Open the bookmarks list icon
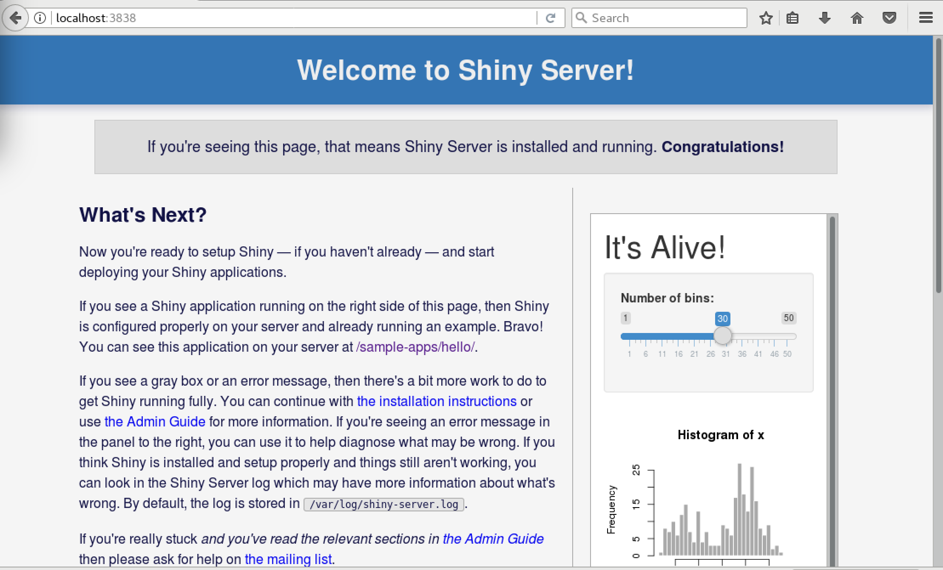943x570 pixels. click(x=792, y=18)
